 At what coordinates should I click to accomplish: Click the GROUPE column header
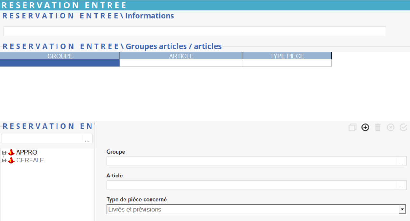coord(60,56)
